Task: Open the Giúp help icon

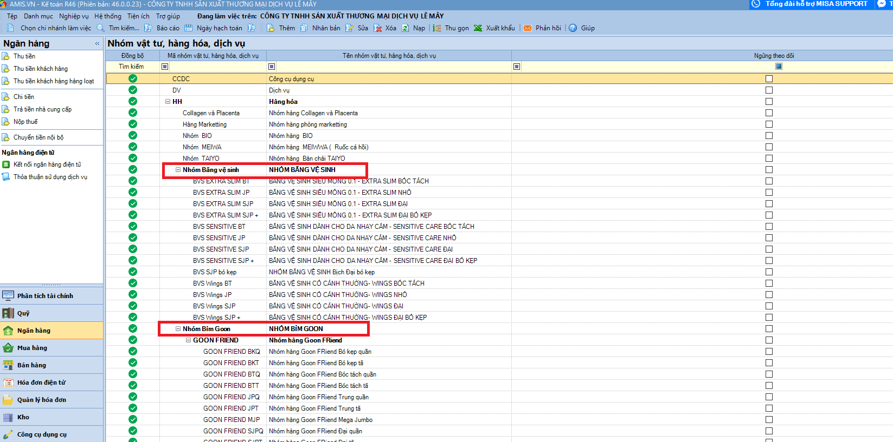Action: click(573, 28)
